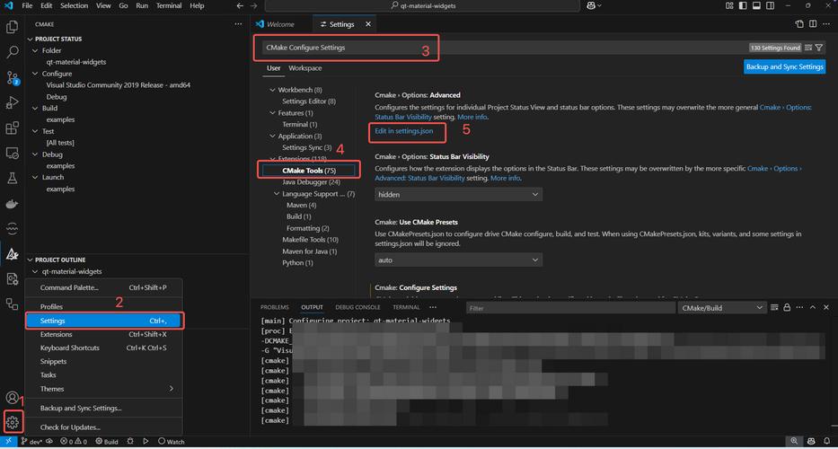Open Customize Layout icon in title bar

(729, 5)
